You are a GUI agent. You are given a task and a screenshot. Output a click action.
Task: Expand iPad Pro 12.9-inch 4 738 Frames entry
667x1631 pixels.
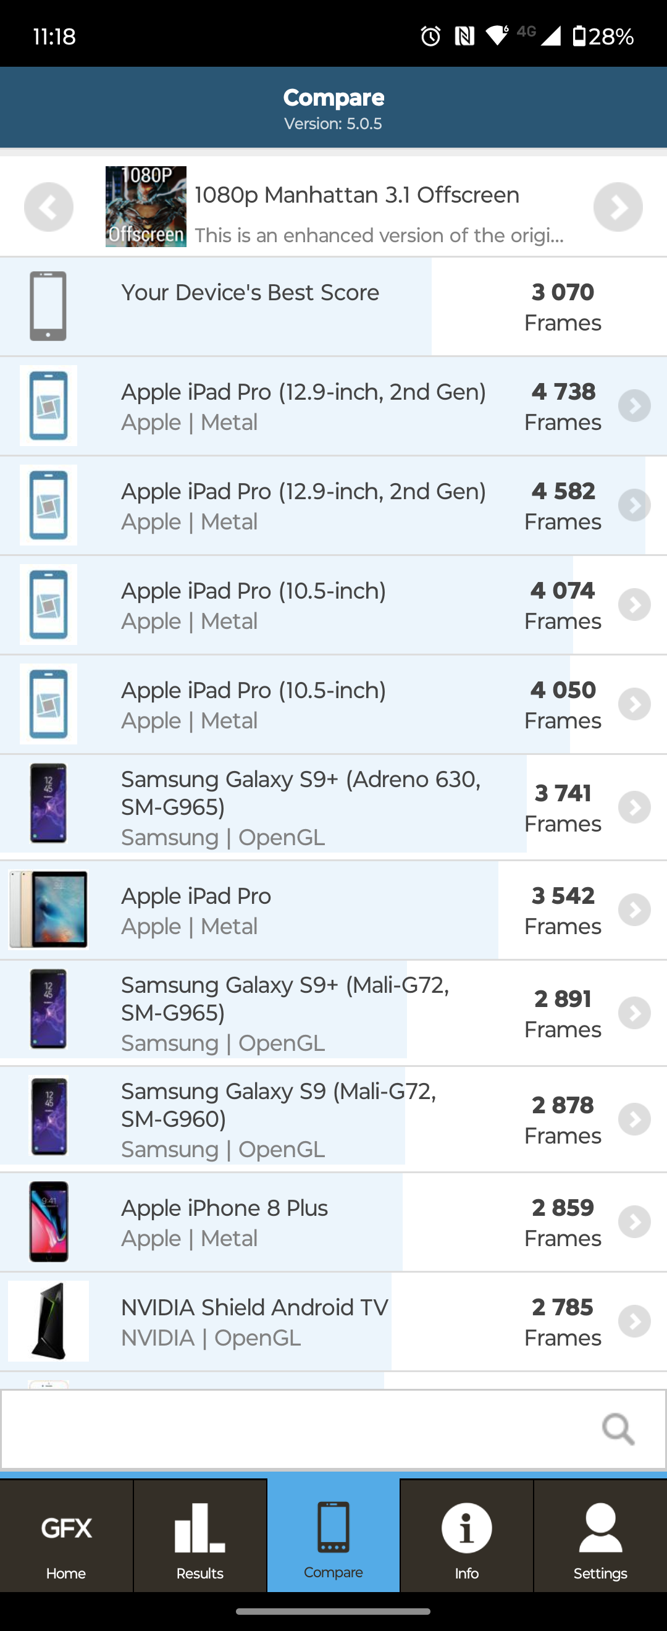coord(634,406)
